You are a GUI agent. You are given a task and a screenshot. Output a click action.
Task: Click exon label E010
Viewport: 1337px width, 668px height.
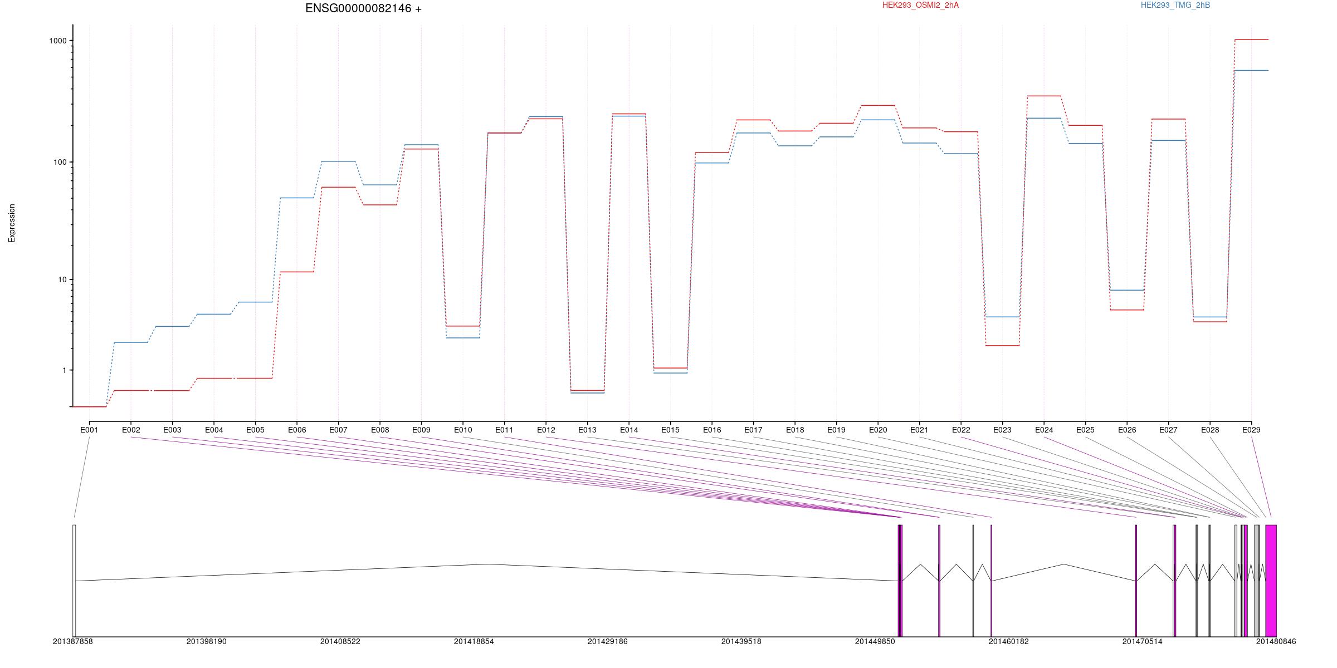[463, 430]
